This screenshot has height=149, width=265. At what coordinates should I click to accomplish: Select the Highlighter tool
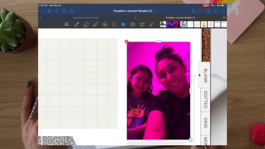[96, 24]
